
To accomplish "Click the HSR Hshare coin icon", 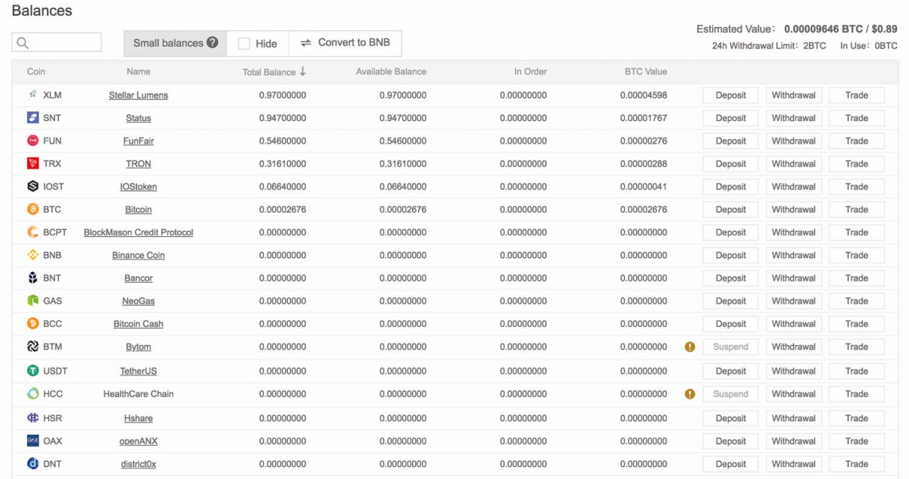I will (x=33, y=418).
